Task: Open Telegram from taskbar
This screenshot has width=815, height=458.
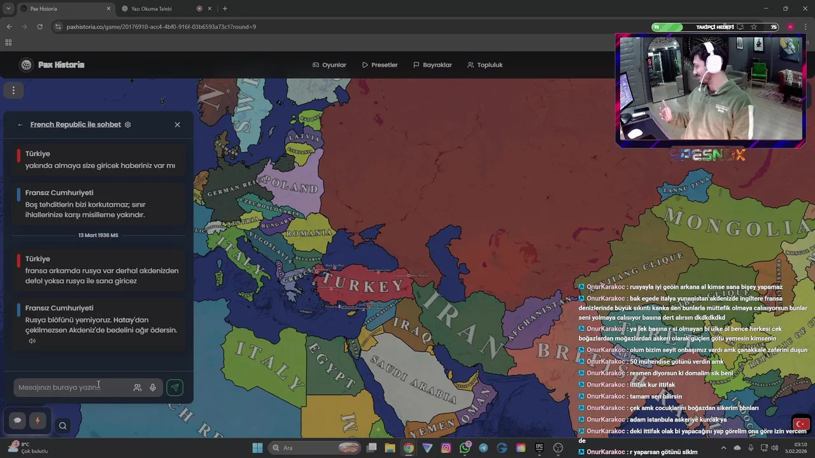Action: (x=483, y=448)
